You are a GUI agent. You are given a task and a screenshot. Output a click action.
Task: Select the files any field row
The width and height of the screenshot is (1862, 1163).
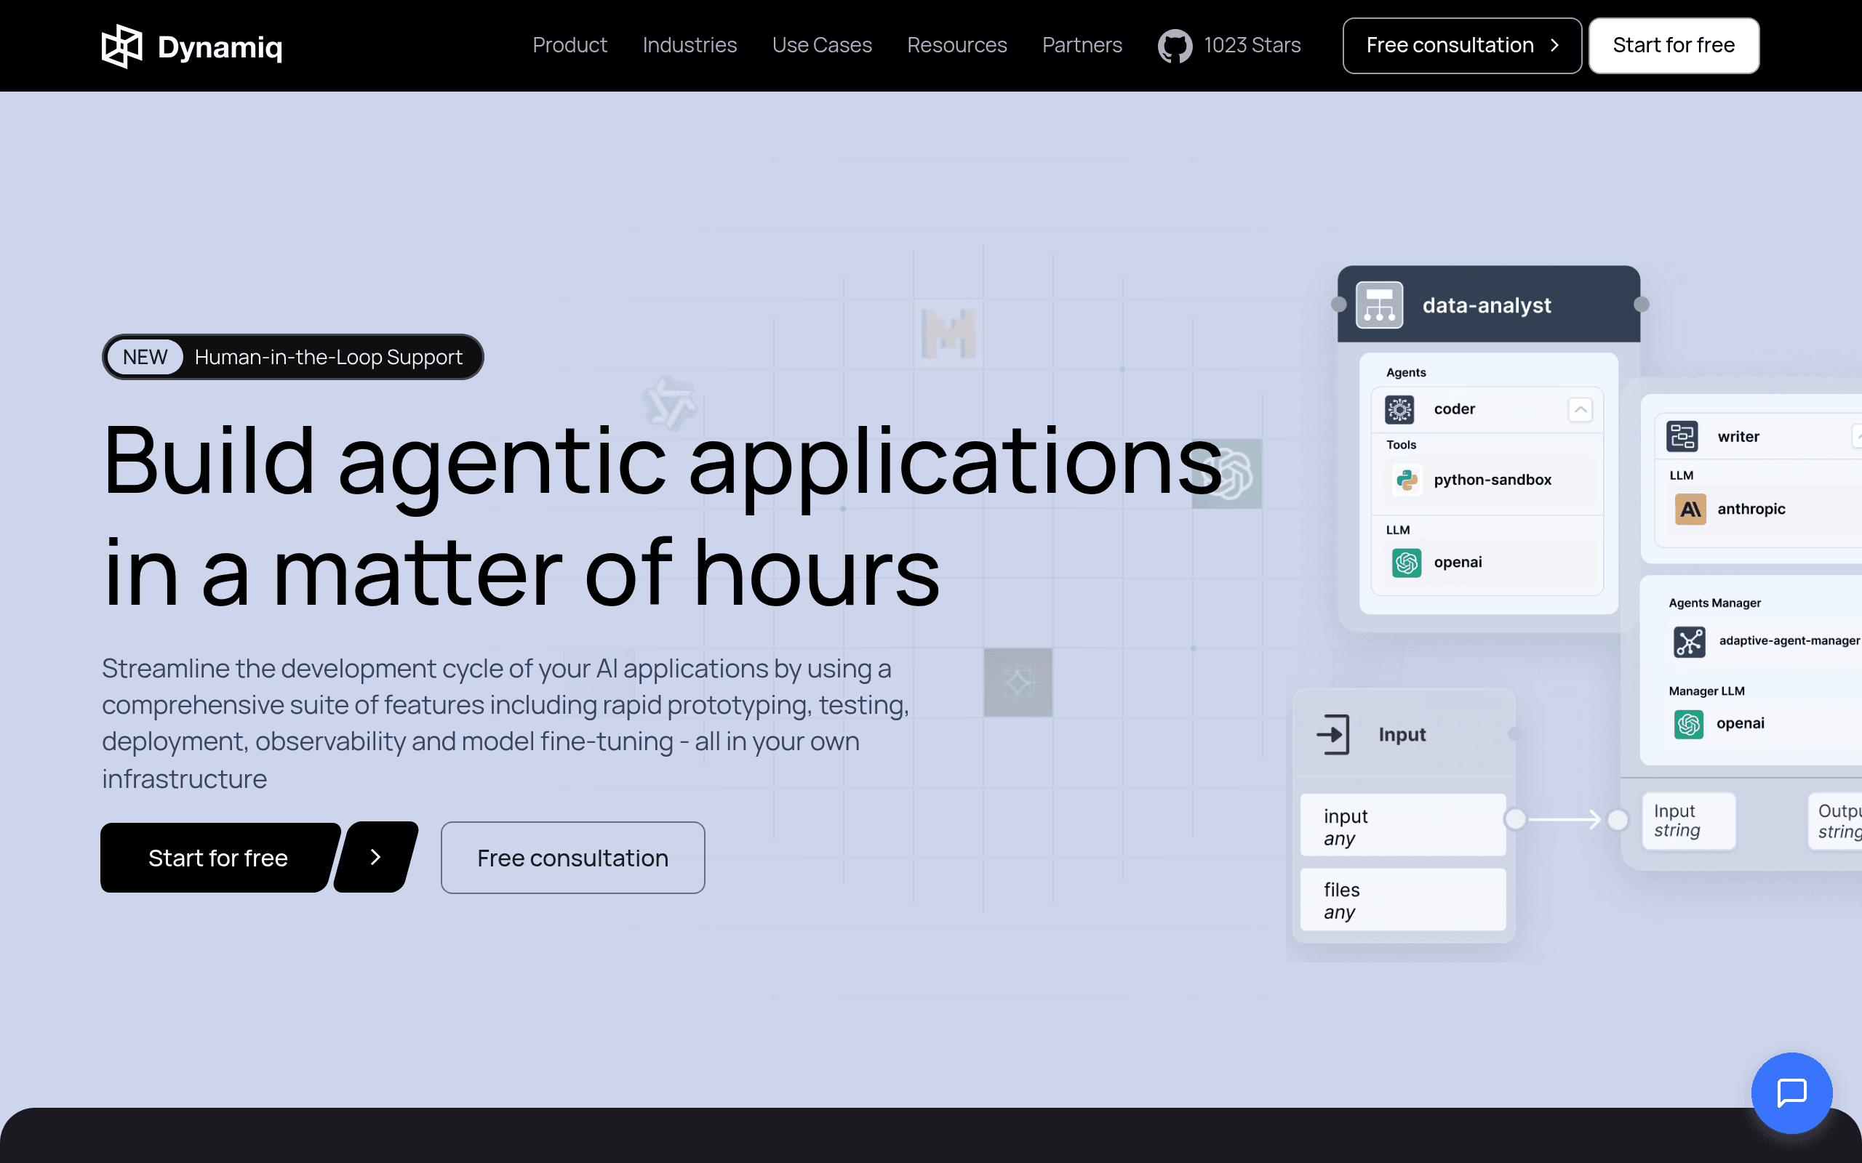point(1402,900)
